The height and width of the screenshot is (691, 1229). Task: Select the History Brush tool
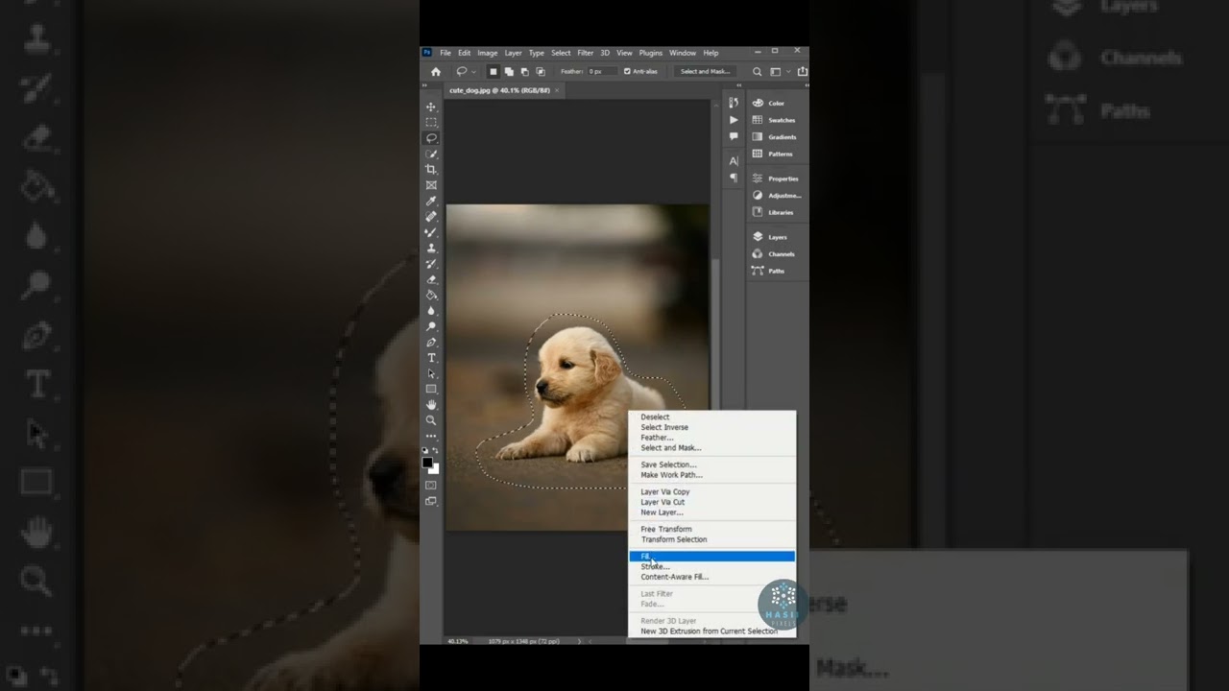tap(431, 264)
